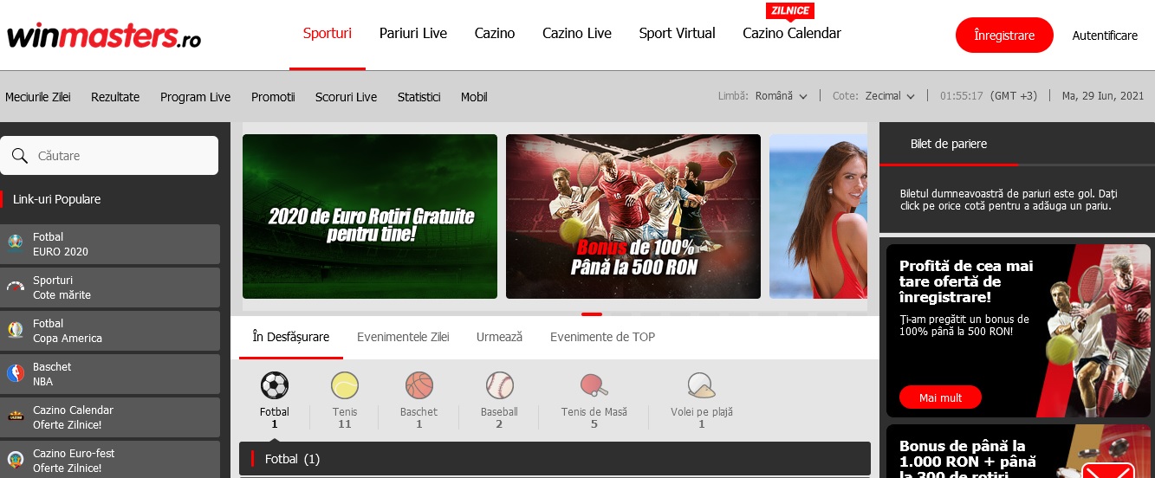1155x478 pixels.
Task: Open the Bonus de 100% 500 RON banner
Action: [x=633, y=216]
